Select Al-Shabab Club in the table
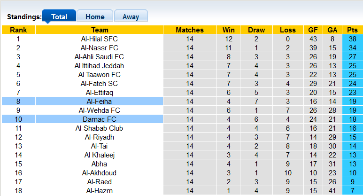The width and height of the screenshot is (363, 196). pyautogui.click(x=99, y=128)
